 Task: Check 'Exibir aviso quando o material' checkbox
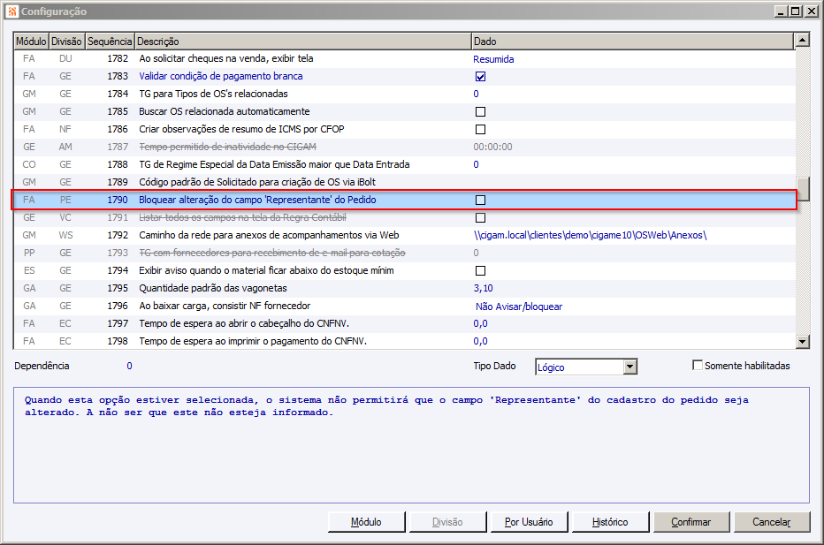click(480, 270)
